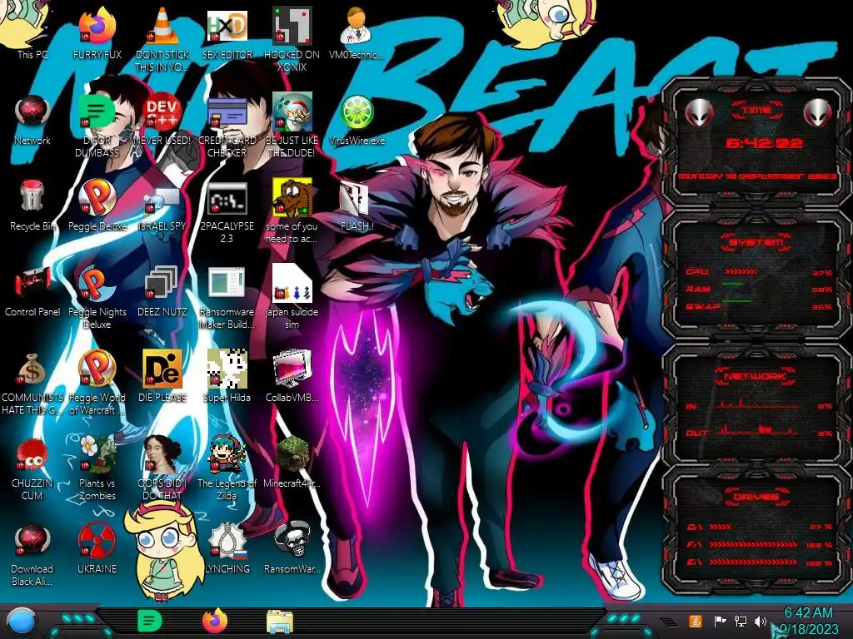This screenshot has width=853, height=639.
Task: Open The Legend of Zilda icon
Action: click(x=227, y=454)
